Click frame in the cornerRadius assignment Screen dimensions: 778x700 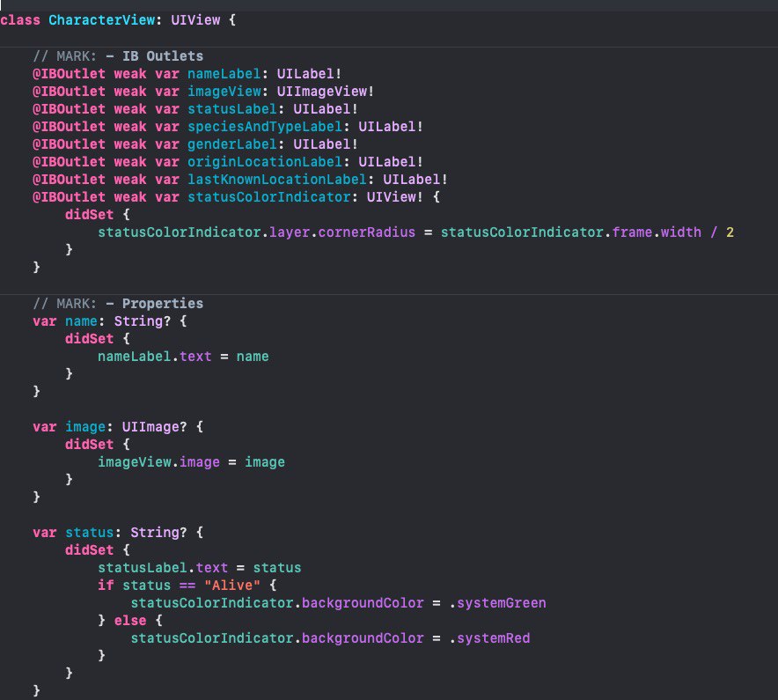[x=632, y=232]
